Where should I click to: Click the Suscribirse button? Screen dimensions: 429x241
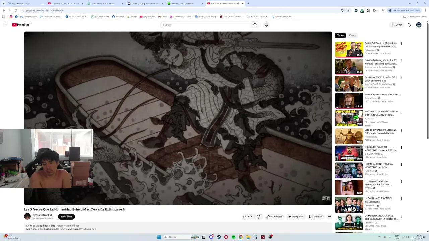pyautogui.click(x=66, y=217)
